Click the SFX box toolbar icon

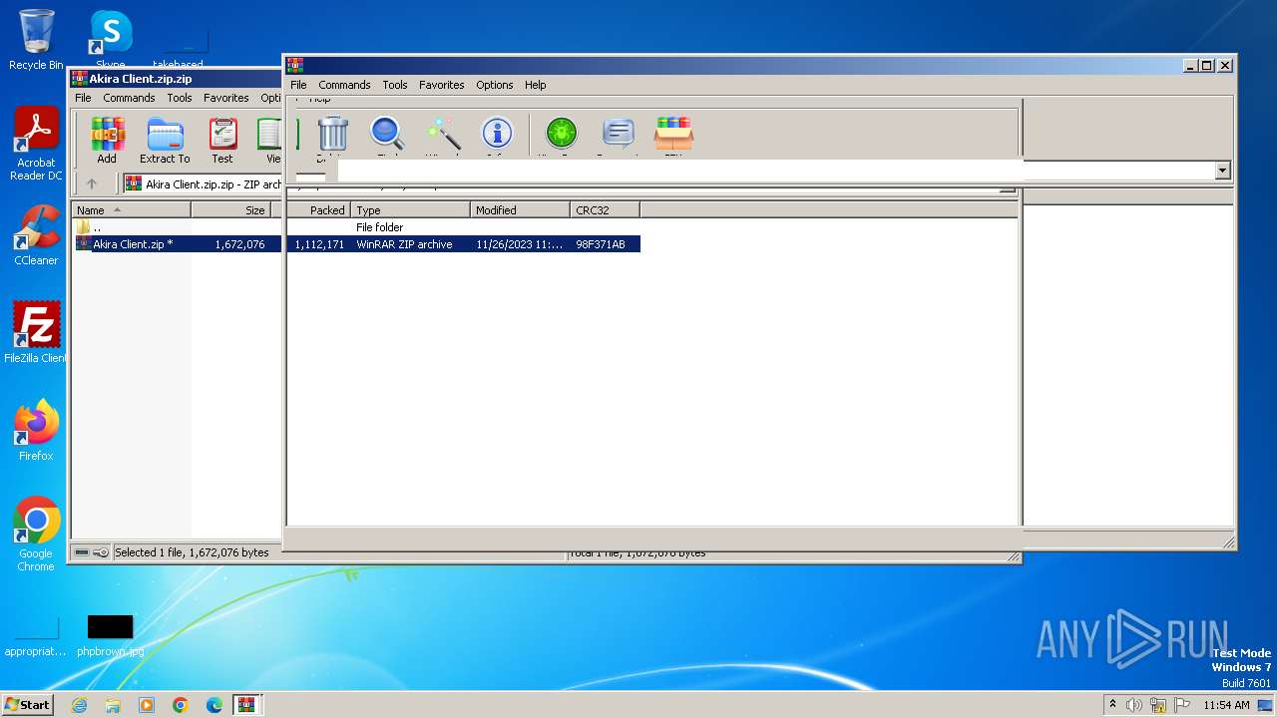(x=673, y=134)
